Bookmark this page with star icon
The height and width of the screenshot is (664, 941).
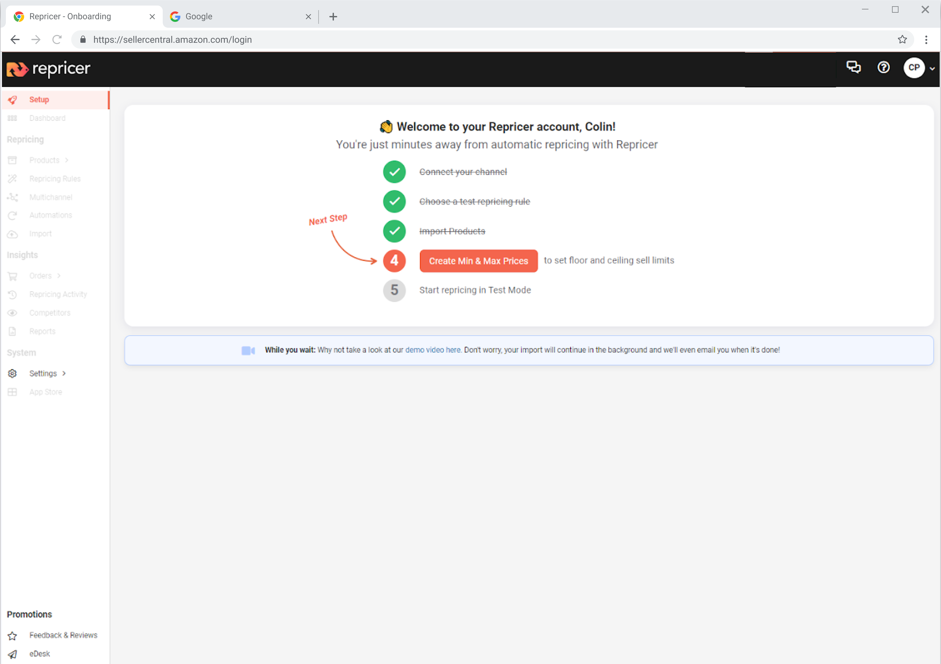click(x=902, y=40)
